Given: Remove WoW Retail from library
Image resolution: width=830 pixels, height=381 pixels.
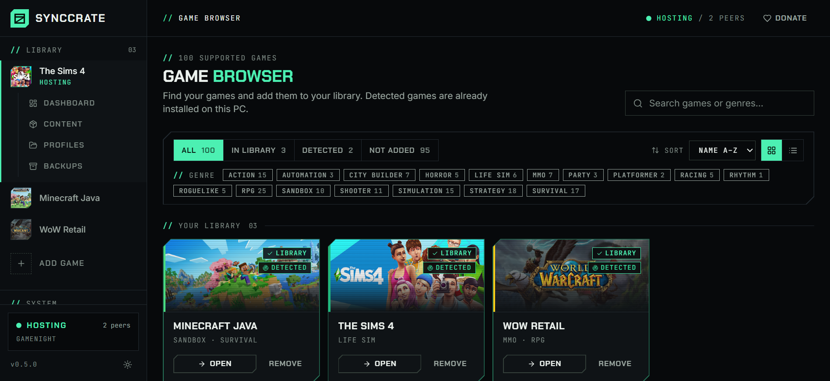Looking at the screenshot, I should [615, 364].
